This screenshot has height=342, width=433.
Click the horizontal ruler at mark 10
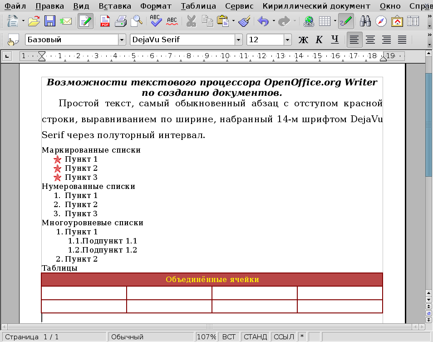(x=226, y=56)
